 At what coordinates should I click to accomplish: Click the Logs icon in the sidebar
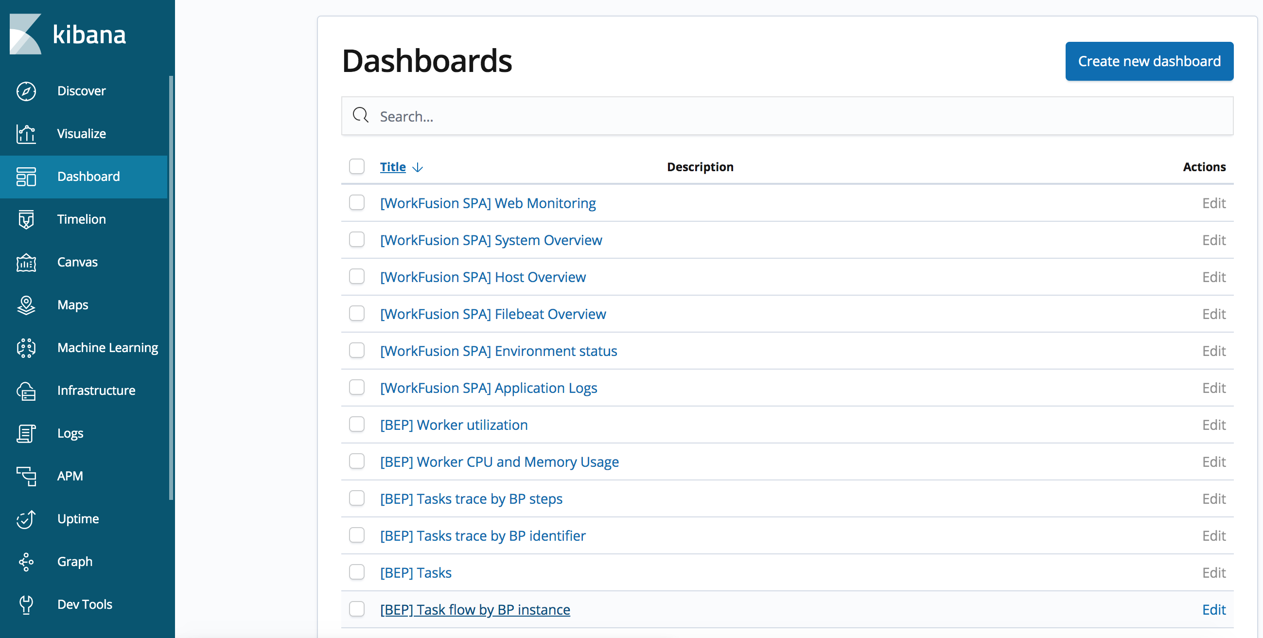coord(26,433)
